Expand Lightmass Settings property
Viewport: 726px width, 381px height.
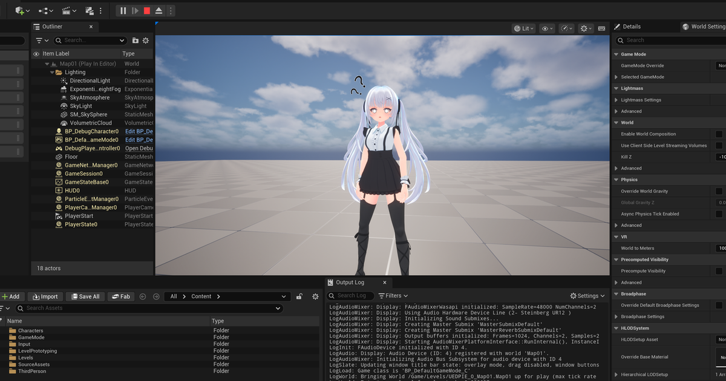[x=616, y=100]
